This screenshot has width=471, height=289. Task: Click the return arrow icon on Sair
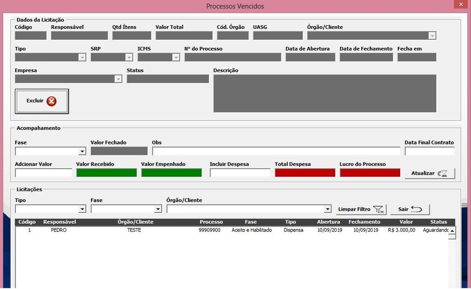(x=416, y=209)
